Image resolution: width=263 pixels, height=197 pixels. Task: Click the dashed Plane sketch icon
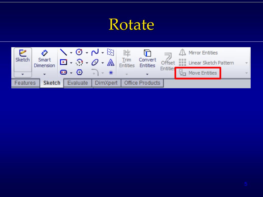(110, 52)
